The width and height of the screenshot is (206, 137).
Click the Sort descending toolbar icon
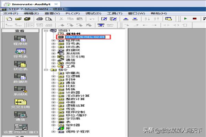[x=156, y=19]
